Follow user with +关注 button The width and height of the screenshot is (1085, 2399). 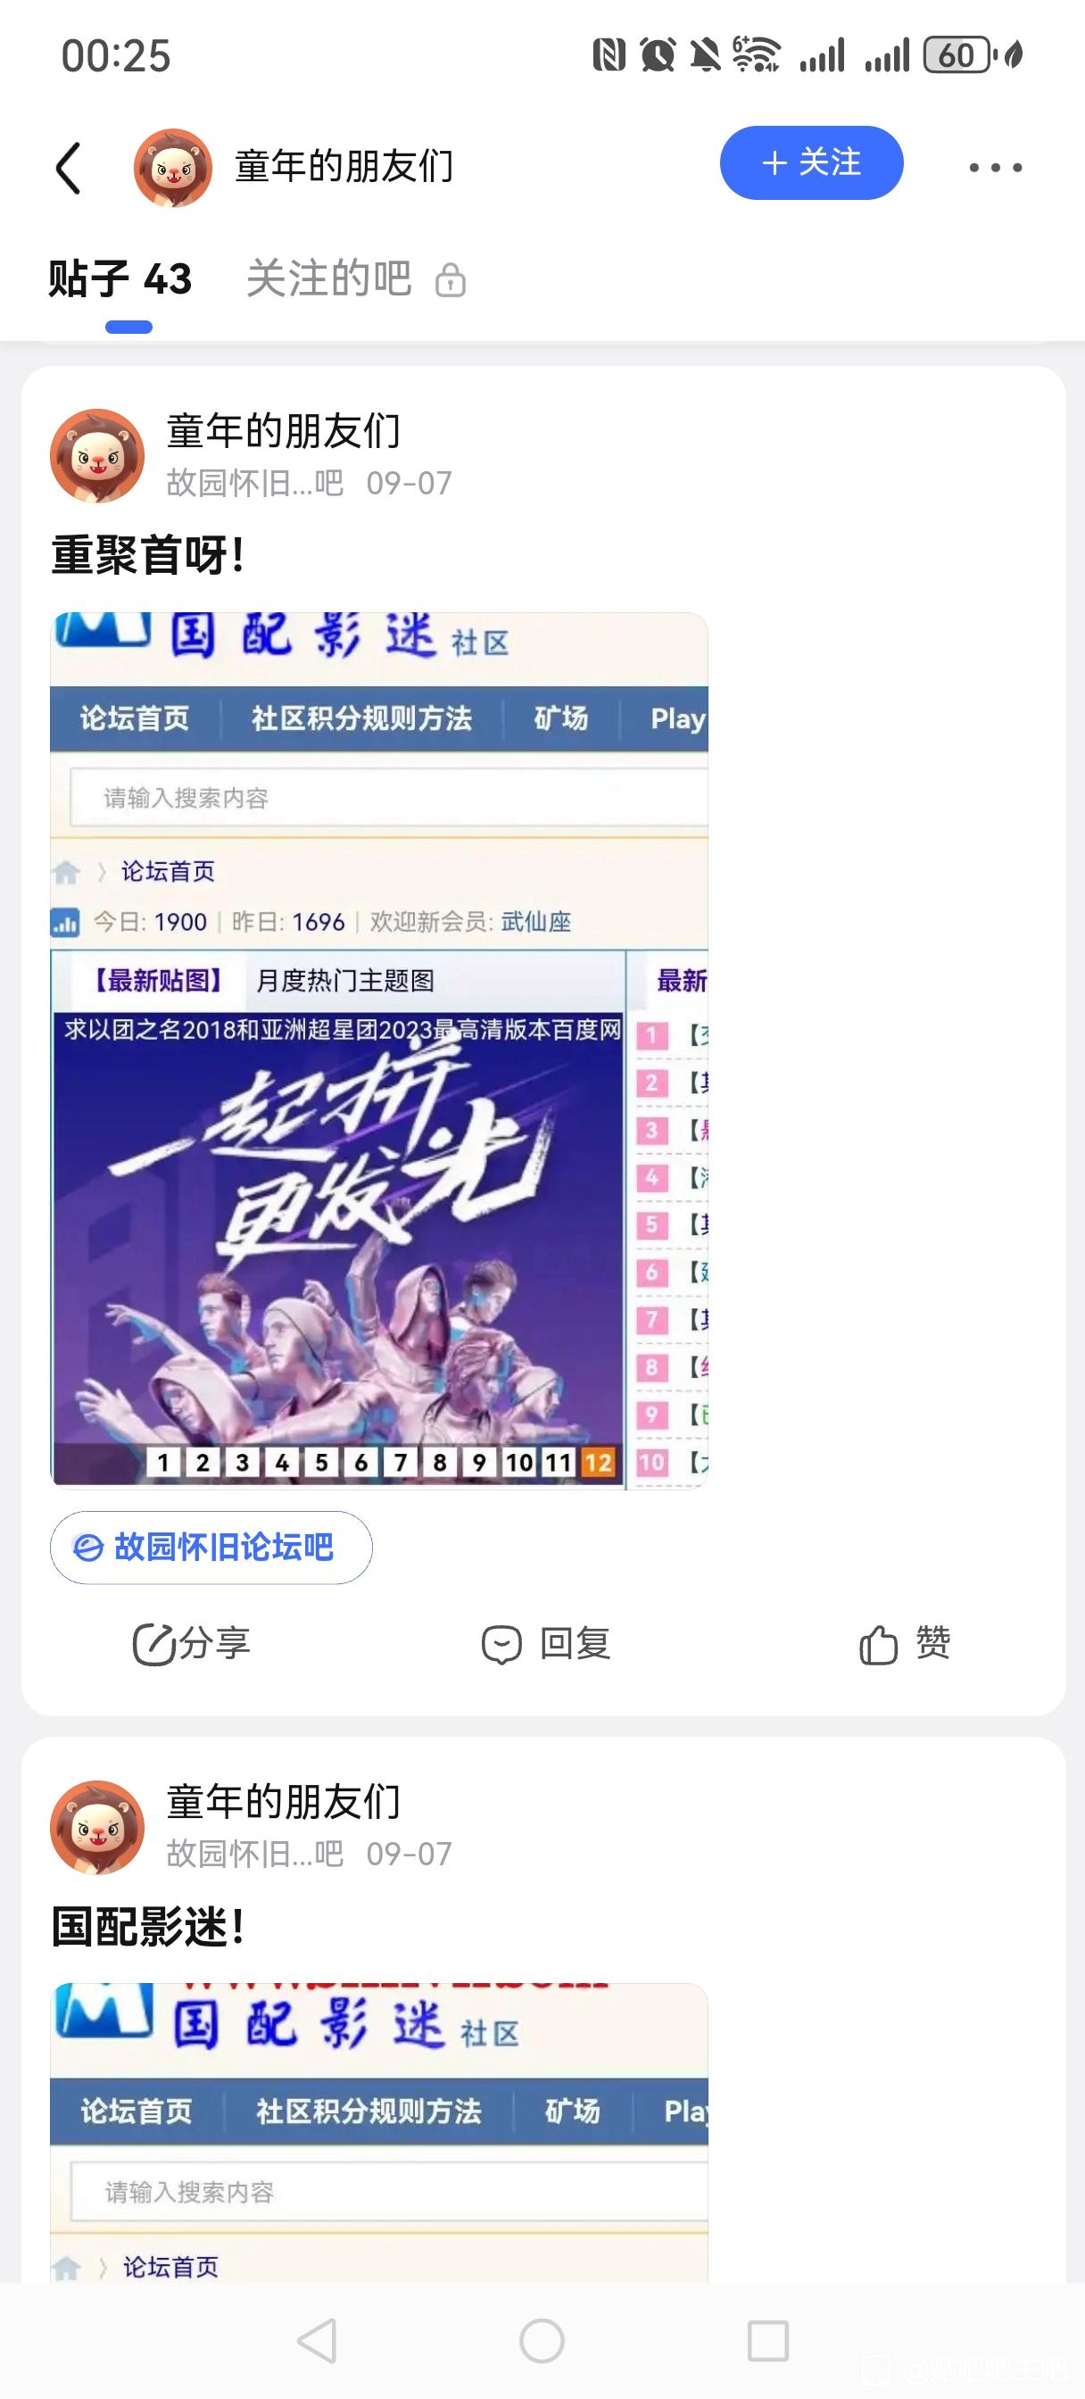click(811, 163)
